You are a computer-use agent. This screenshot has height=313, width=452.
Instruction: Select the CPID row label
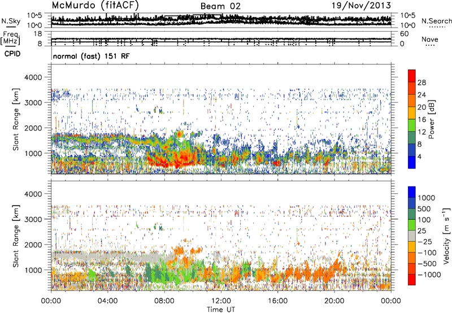coord(12,54)
